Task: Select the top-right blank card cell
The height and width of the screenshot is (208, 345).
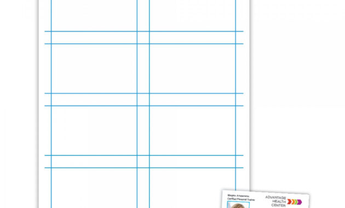Action: tap(193, 15)
